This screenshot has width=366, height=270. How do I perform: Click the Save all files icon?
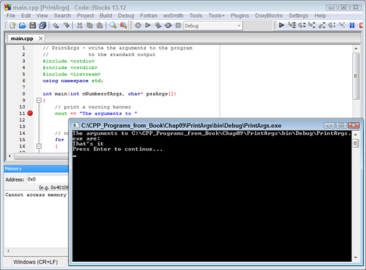click(42, 25)
